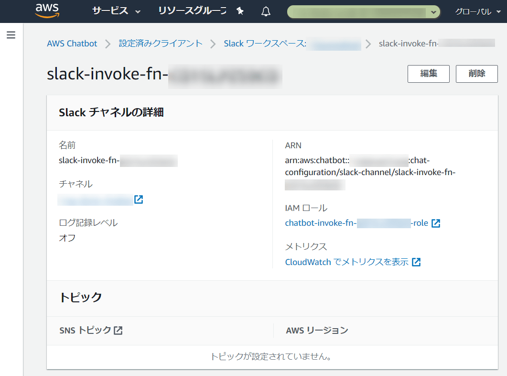507x376 pixels.
Task: Click the 削除 button
Action: [x=476, y=74]
